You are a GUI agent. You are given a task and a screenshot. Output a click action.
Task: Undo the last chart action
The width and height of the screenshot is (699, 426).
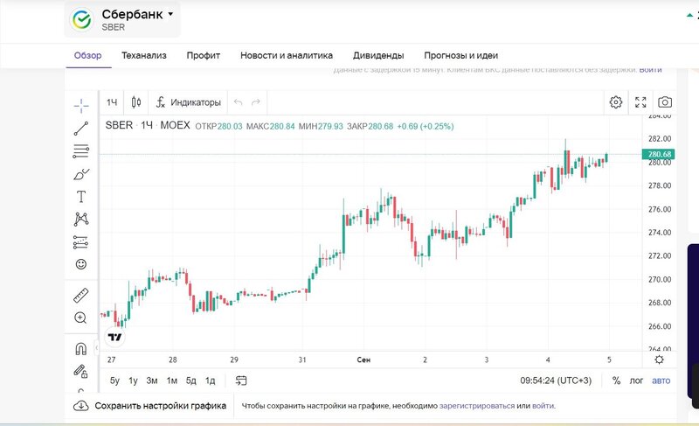[x=238, y=102]
